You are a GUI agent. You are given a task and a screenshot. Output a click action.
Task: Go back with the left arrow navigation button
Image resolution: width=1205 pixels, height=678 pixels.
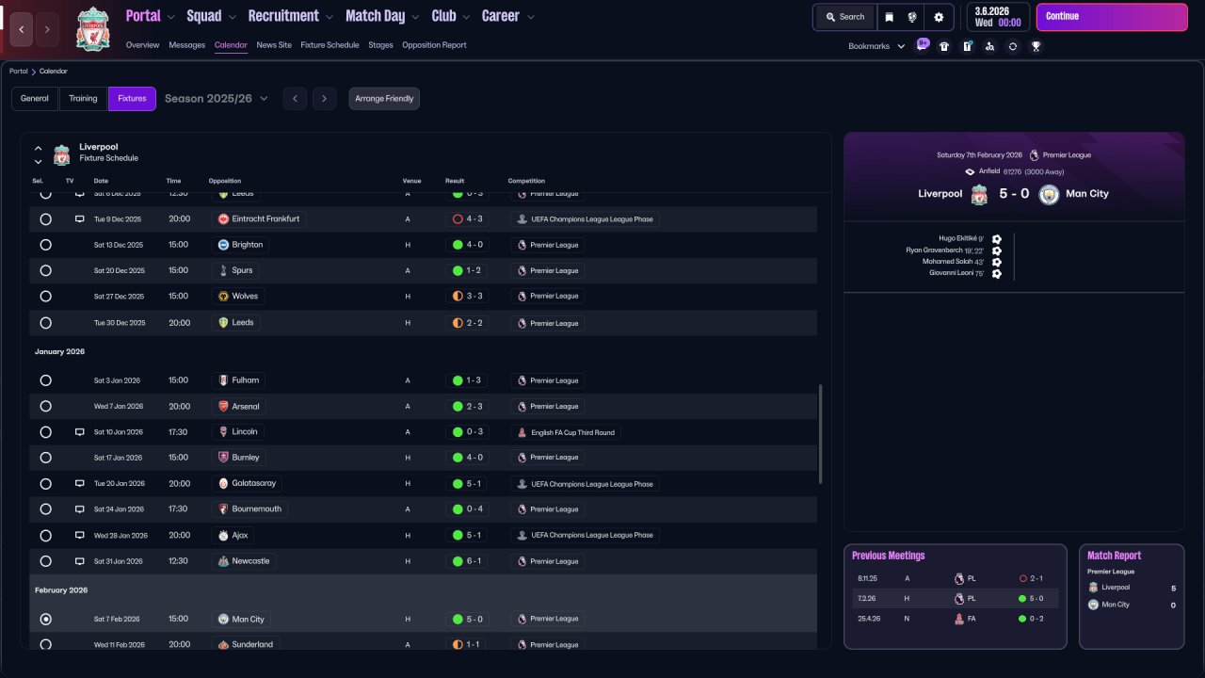click(x=22, y=29)
